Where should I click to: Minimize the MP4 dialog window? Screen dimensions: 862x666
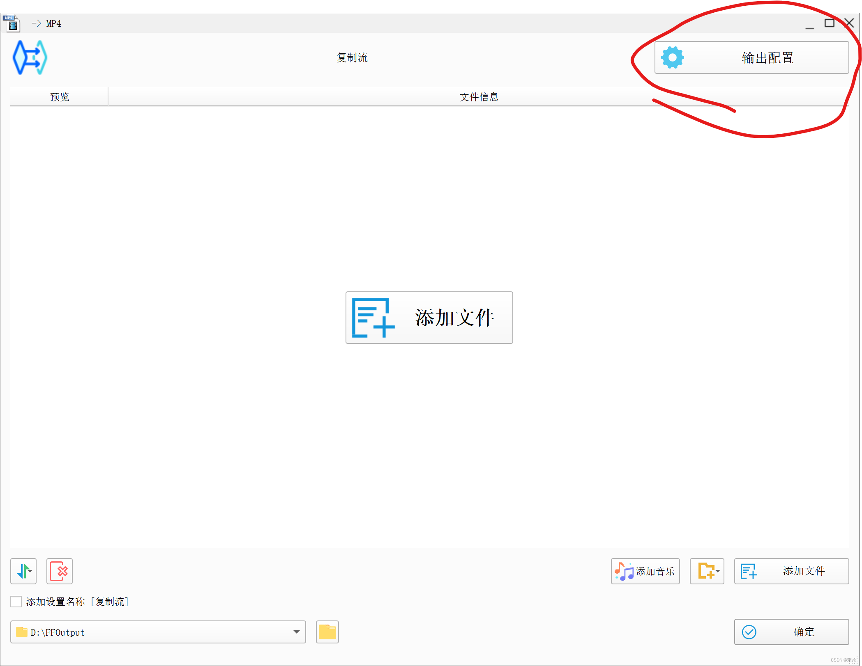809,25
